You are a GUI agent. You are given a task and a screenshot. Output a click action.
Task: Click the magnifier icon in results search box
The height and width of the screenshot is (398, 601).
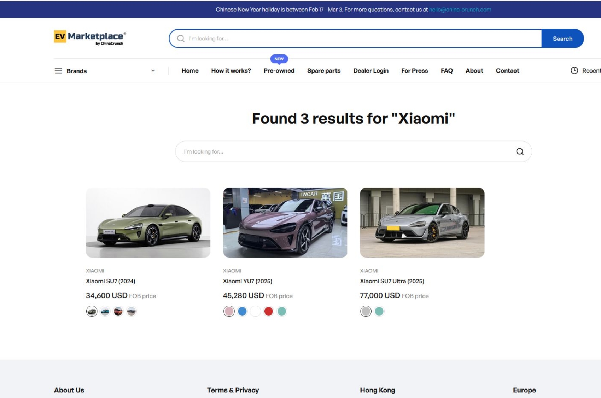pos(520,151)
